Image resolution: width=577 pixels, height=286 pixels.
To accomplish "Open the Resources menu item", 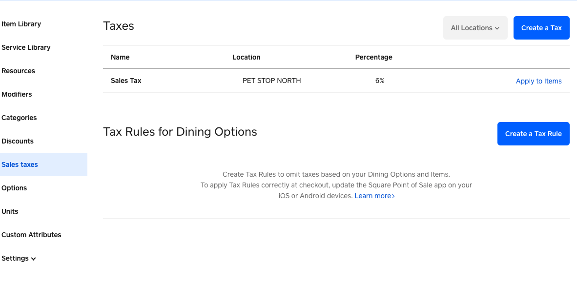I will (x=18, y=71).
